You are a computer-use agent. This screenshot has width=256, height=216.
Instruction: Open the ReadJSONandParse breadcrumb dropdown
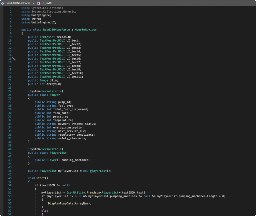(18, 3)
